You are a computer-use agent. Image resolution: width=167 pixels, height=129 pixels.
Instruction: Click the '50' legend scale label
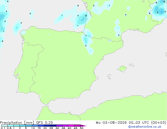click(81, 128)
